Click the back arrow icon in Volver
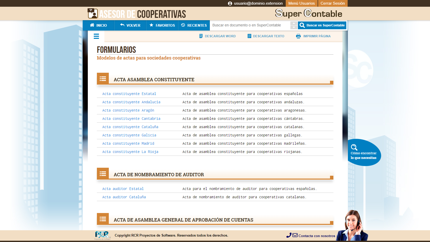The image size is (430, 242). point(122,25)
